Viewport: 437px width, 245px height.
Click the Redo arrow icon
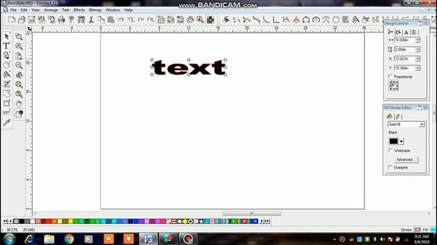[x=141, y=20]
